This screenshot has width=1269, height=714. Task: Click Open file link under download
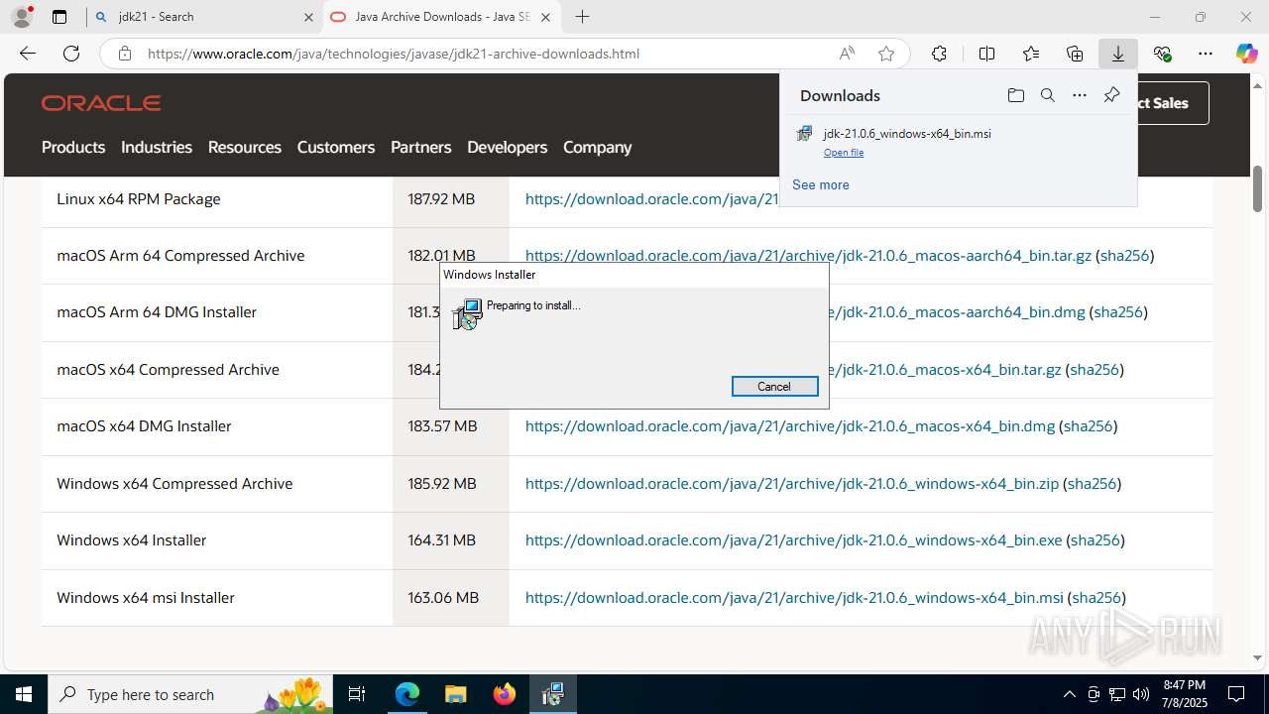[844, 153]
